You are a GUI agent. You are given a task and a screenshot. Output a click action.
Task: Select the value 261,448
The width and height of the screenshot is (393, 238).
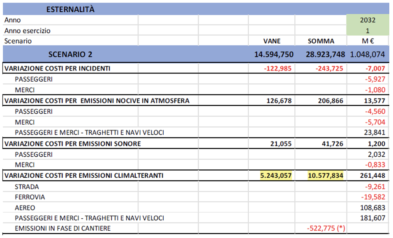(372, 176)
